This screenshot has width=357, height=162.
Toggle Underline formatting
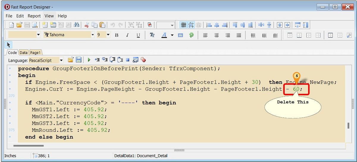point(138,35)
